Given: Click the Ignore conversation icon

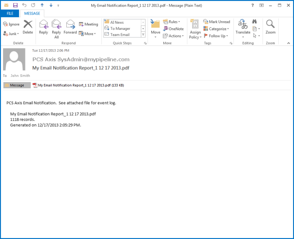Looking at the screenshot, I should click(5, 24).
